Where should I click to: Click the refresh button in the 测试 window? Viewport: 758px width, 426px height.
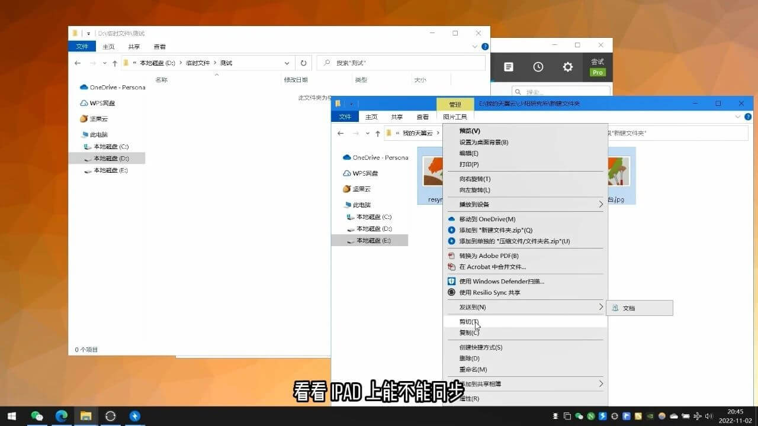pyautogui.click(x=303, y=63)
